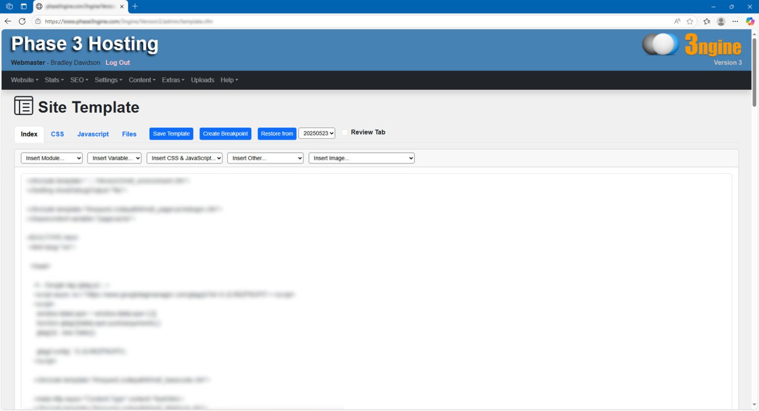This screenshot has width=759, height=411.
Task: Open the Insert CSS & JavaScript dropdown
Action: pos(185,158)
